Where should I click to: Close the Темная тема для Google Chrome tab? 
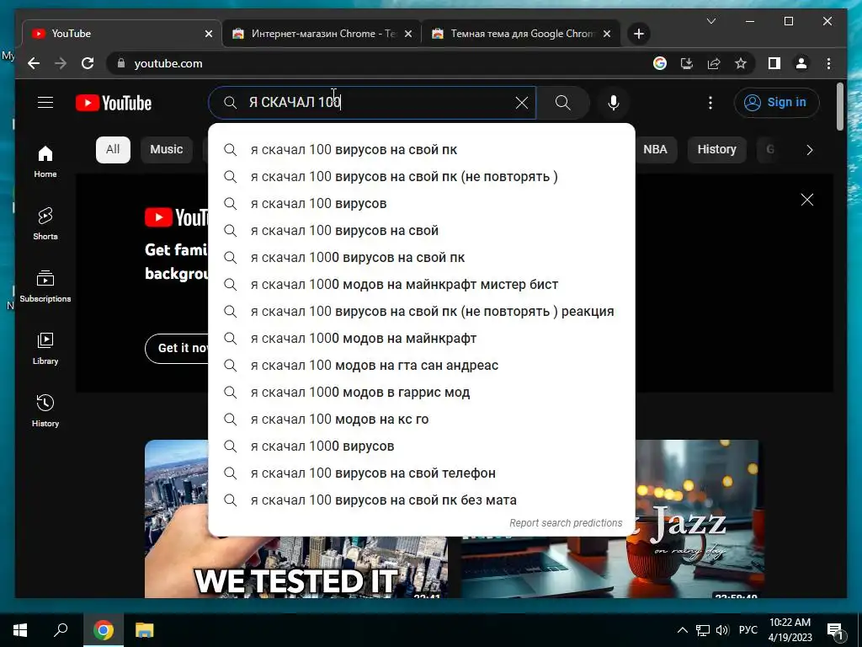tap(607, 34)
